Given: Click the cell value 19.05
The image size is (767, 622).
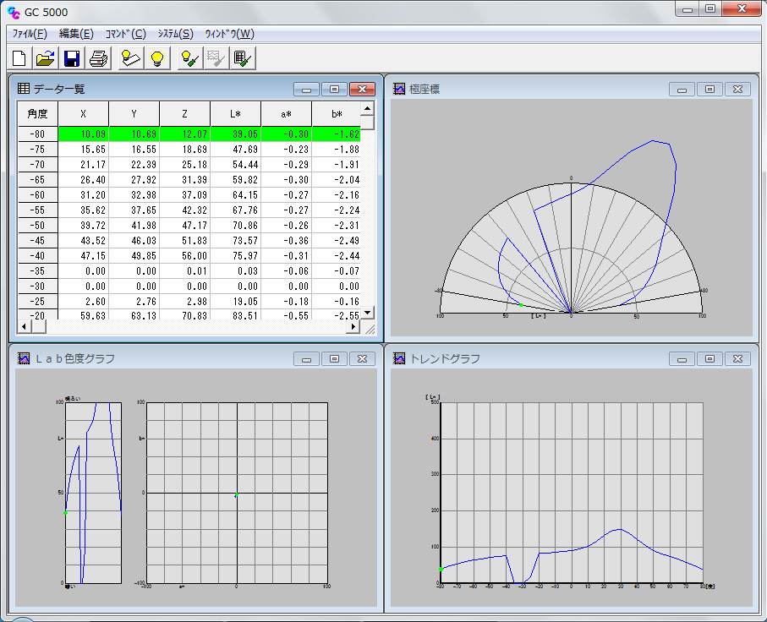Looking at the screenshot, I should coord(235,301).
